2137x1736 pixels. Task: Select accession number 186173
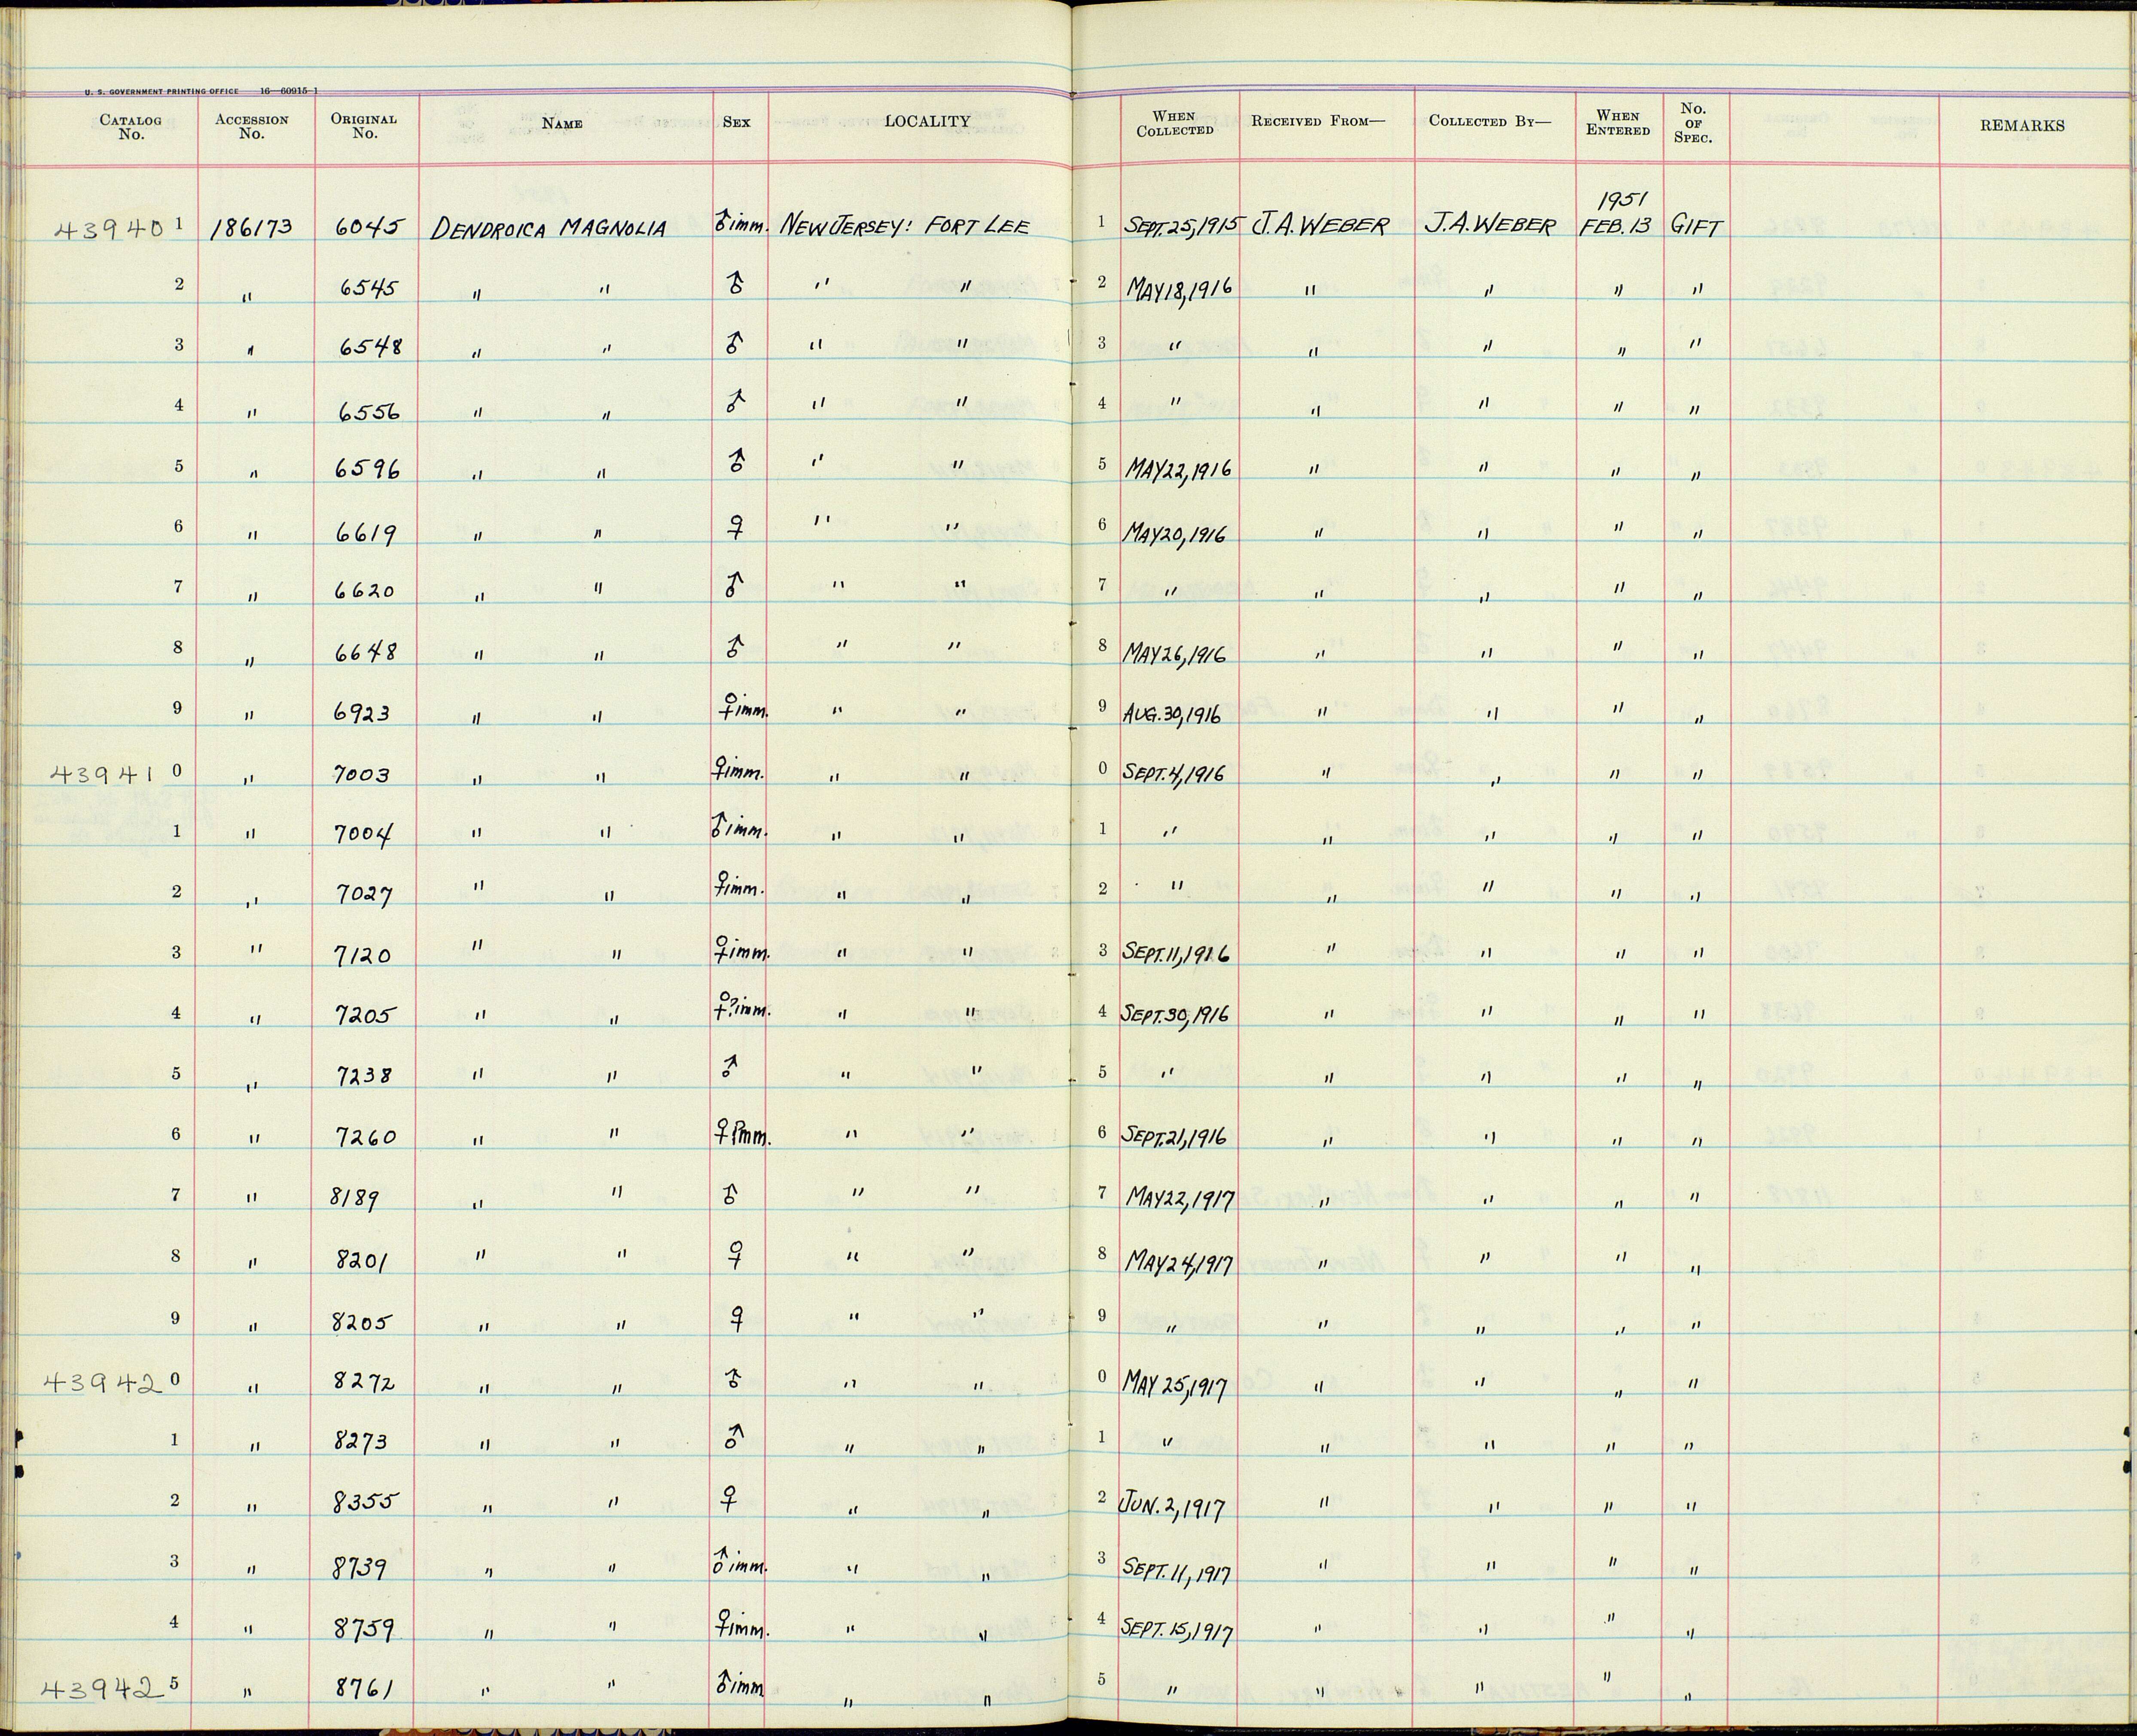coord(251,229)
